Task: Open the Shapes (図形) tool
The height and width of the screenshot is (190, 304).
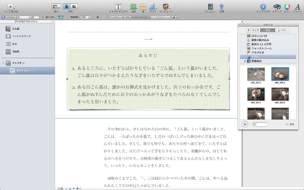Action: click(x=133, y=7)
